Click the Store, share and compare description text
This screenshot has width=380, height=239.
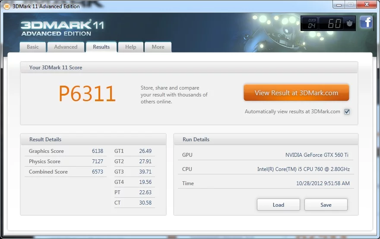coord(174,95)
